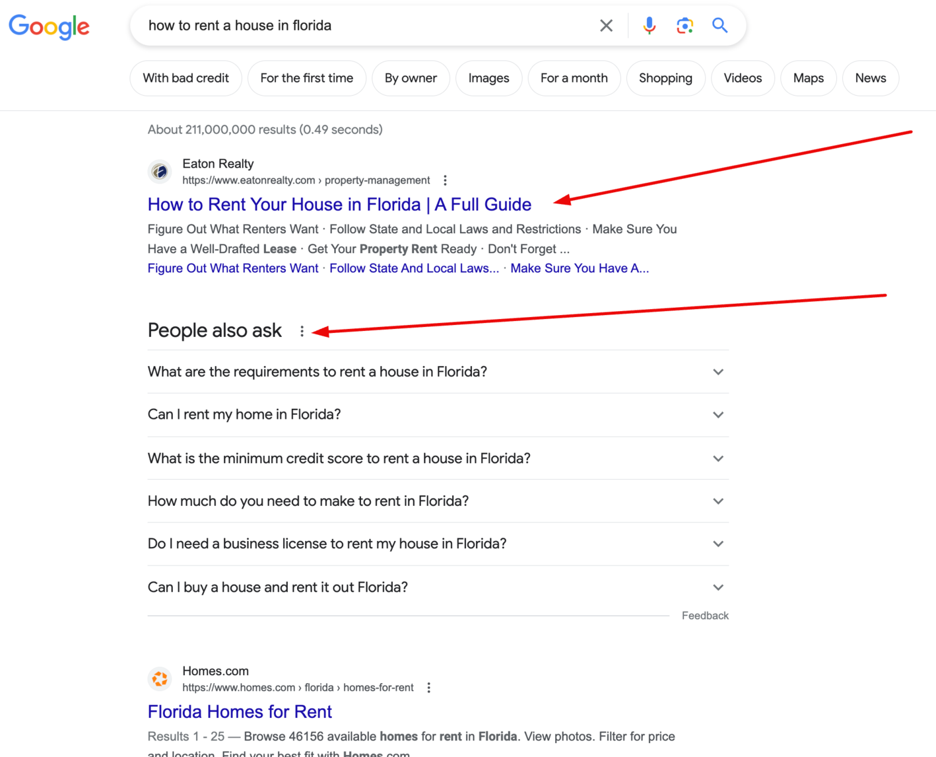This screenshot has height=757, width=936.
Task: Open the Maps search results
Action: [x=808, y=78]
